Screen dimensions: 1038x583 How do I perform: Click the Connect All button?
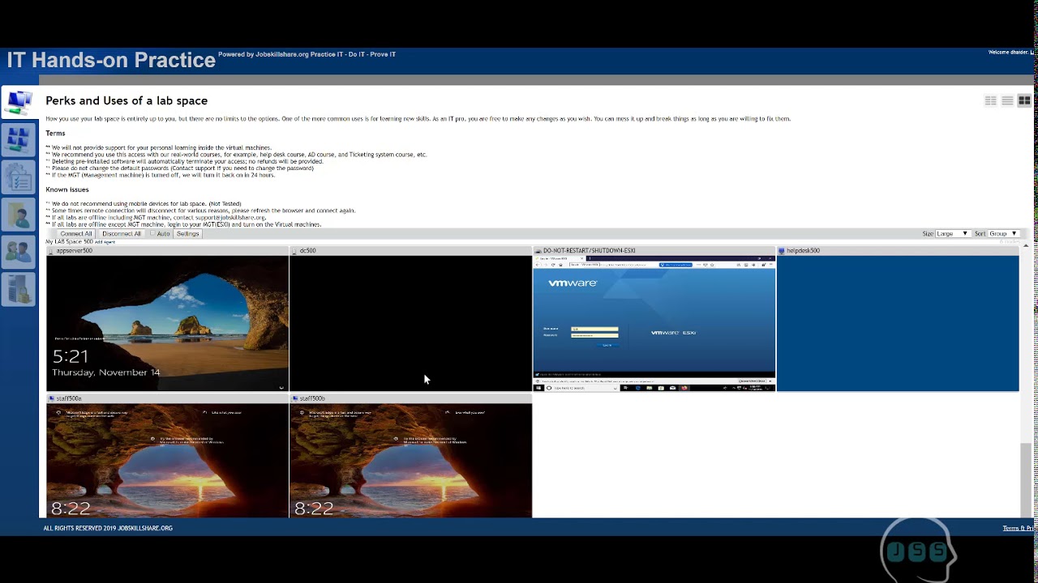coord(75,233)
